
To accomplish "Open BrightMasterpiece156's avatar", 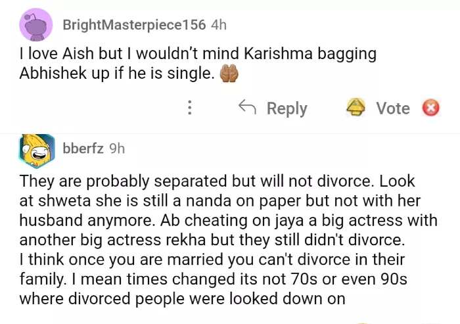I will click(x=37, y=26).
